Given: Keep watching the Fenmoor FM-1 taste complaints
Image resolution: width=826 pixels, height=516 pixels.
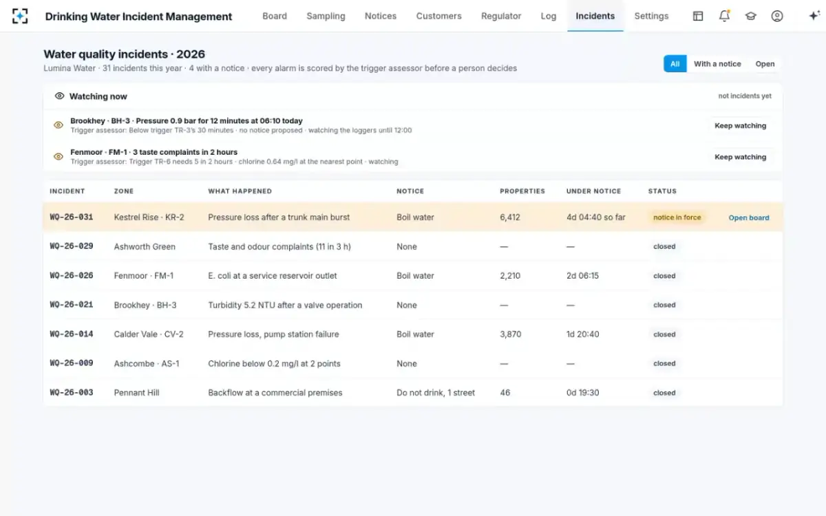Looking at the screenshot, I should (x=740, y=157).
